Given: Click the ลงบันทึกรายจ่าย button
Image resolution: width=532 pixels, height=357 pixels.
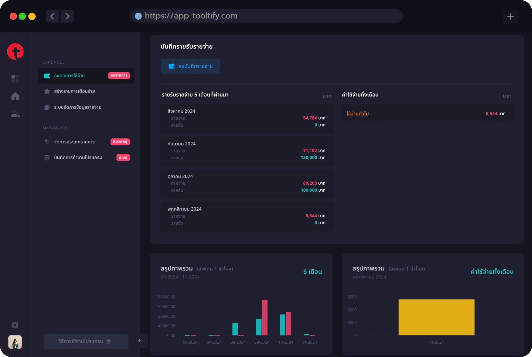Looking at the screenshot, I should [x=190, y=66].
